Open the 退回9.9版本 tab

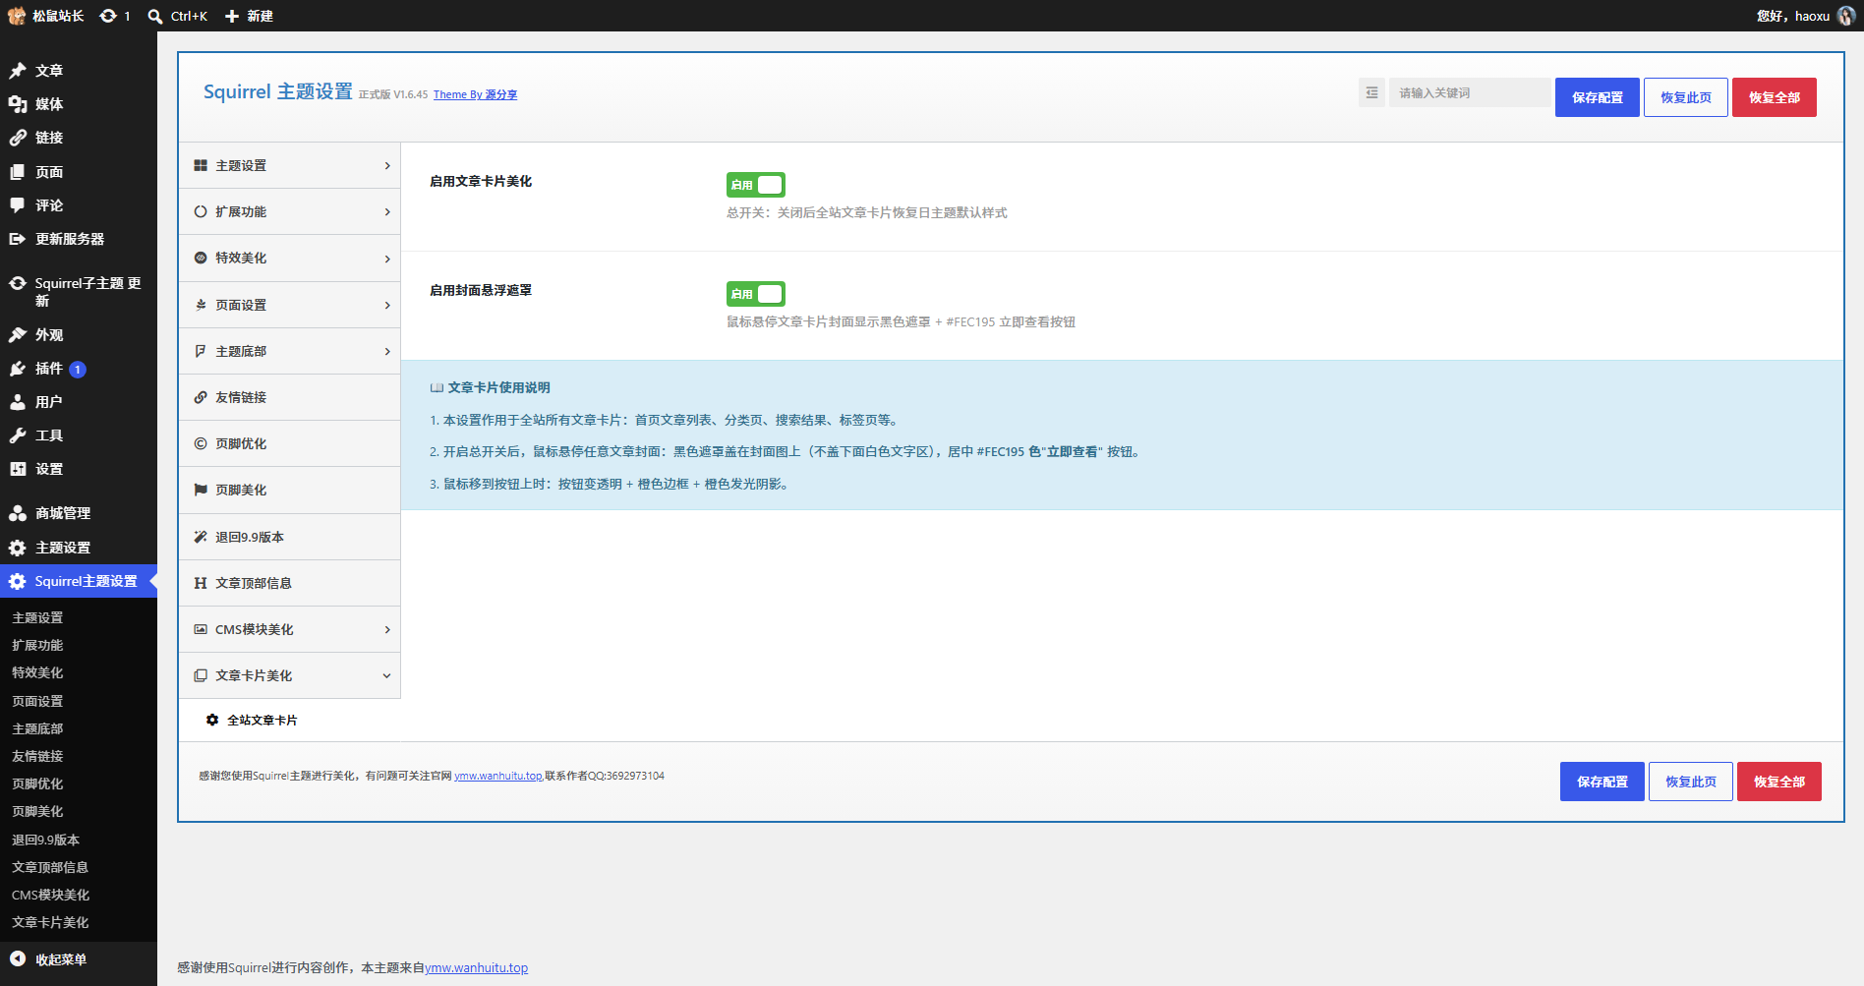[x=290, y=538]
